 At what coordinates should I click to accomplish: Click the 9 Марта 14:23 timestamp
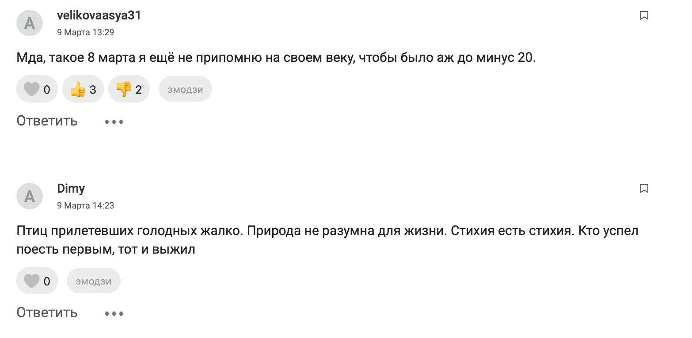pyautogui.click(x=86, y=205)
